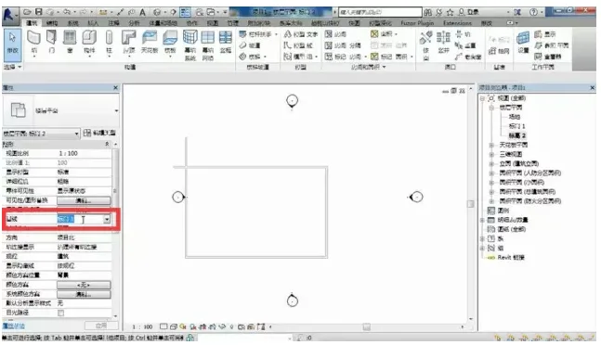This screenshot has width=601, height=345.
Task: Toggle the Sun Path checkbox in properties
Action: pyautogui.click(x=60, y=313)
